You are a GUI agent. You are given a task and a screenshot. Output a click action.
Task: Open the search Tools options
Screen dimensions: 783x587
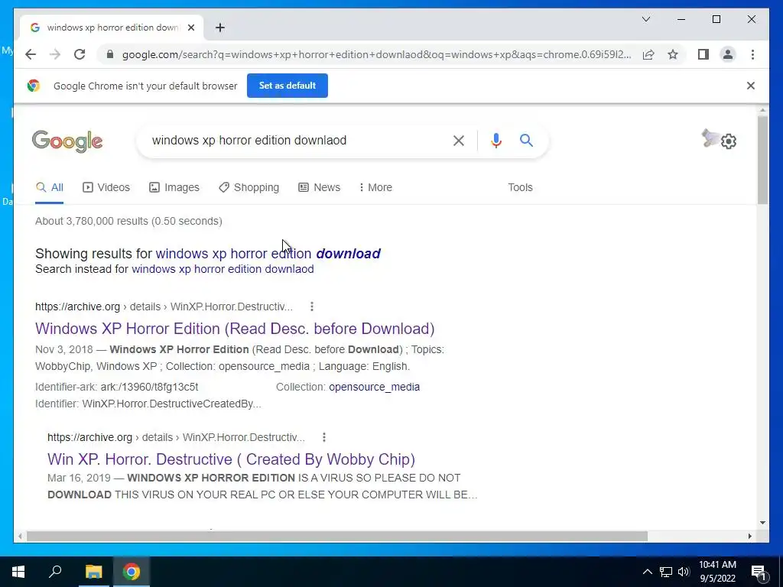coord(520,187)
